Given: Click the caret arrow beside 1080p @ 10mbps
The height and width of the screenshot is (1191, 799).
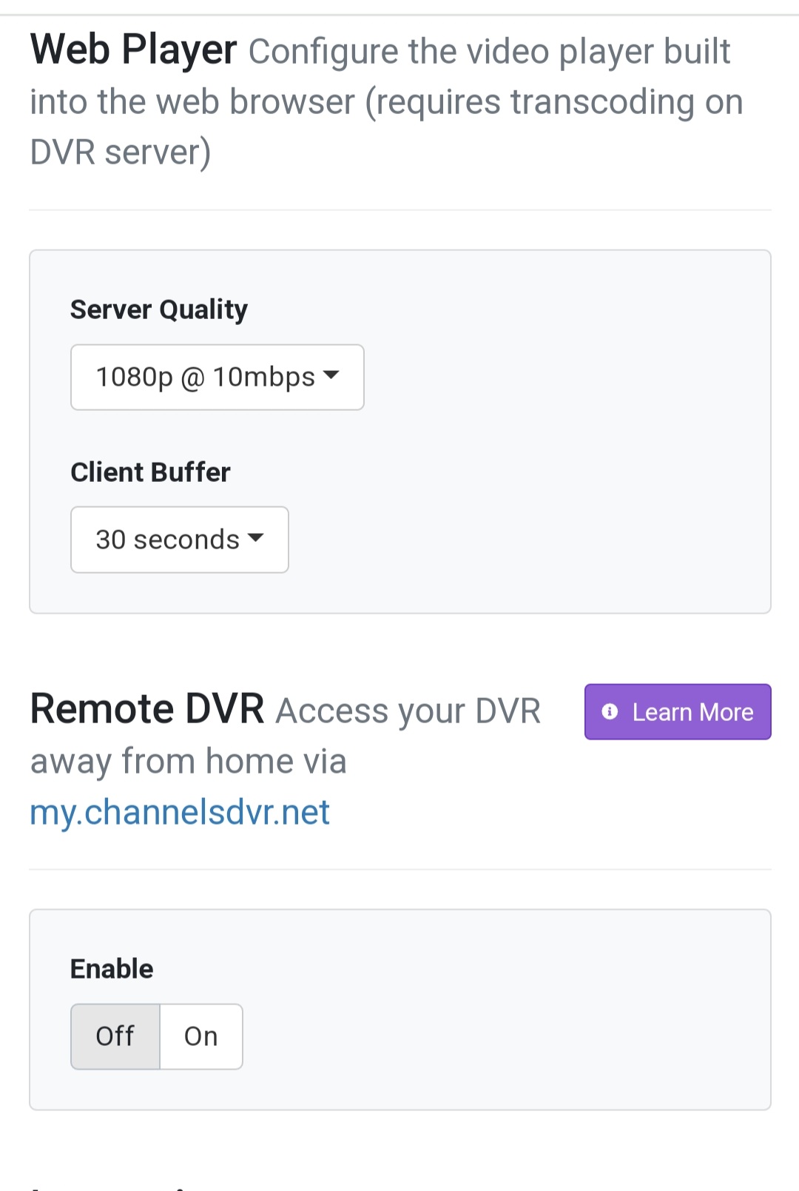Looking at the screenshot, I should point(331,375).
